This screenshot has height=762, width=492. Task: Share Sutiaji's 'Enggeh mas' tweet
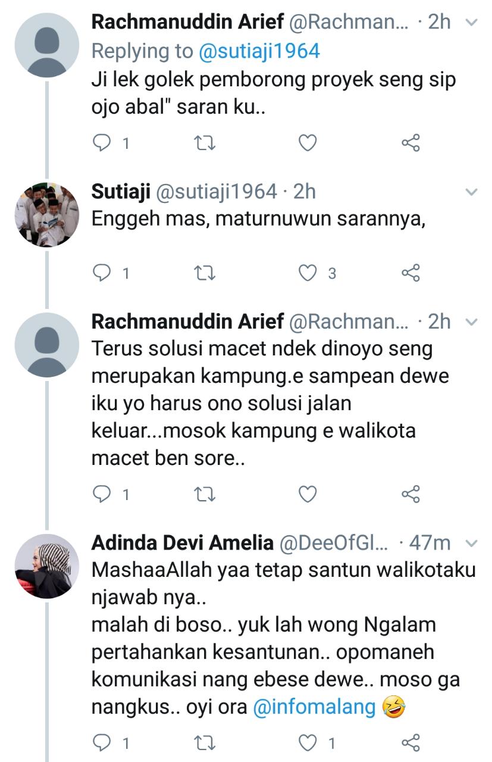[410, 273]
